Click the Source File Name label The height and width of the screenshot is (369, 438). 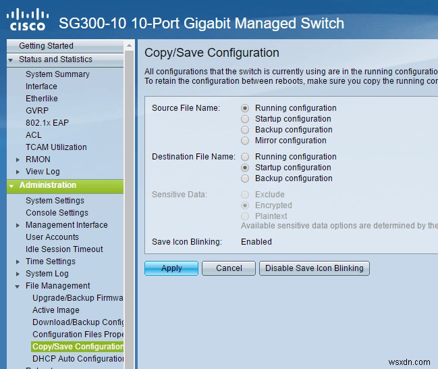pyautogui.click(x=186, y=108)
